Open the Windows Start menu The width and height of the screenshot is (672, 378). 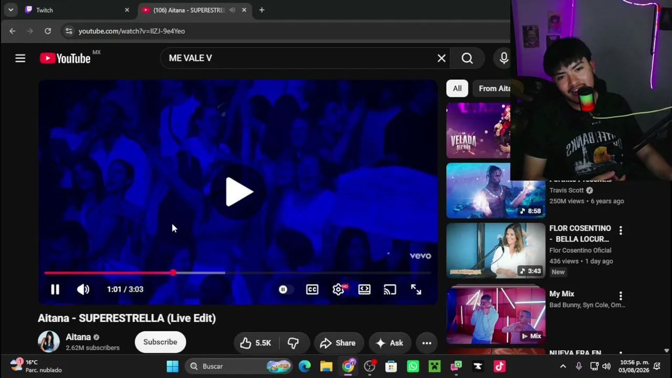[x=172, y=366]
